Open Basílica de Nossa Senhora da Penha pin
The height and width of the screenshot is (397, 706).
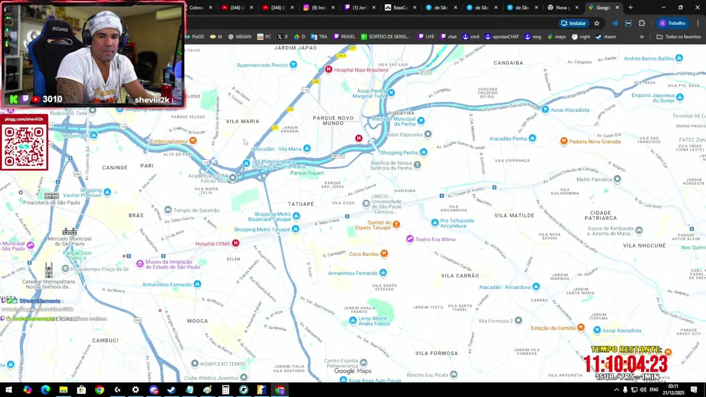tap(418, 165)
